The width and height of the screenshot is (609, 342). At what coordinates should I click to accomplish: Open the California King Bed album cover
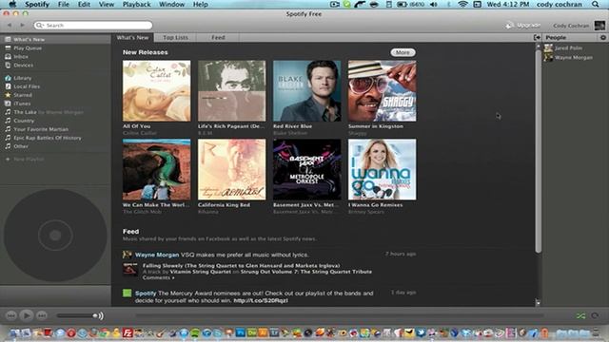[x=232, y=169]
